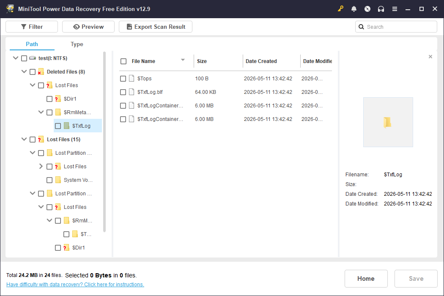This screenshot has width=444, height=296.
Task: Check the Deleted Files (8) checkbox
Action: pyautogui.click(x=33, y=72)
